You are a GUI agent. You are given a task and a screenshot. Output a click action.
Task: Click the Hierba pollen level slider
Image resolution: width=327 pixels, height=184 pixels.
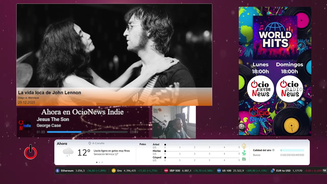click(x=202, y=151)
